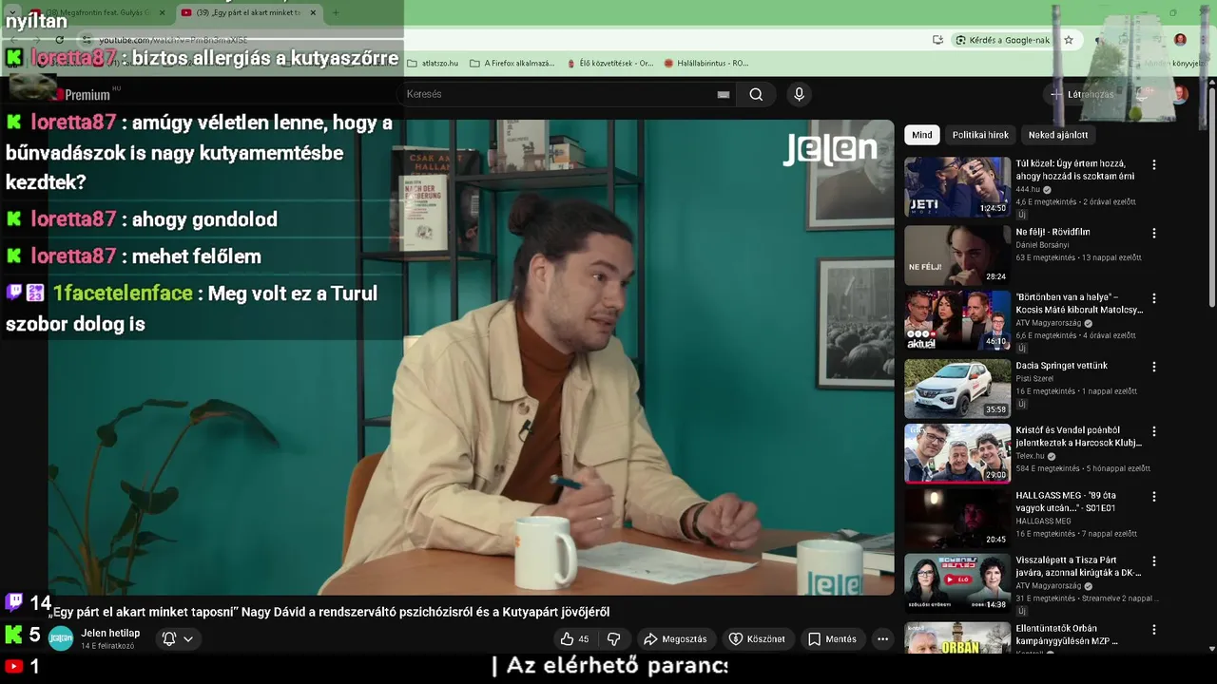
Task: Open the Jelen hetilap channel name link
Action: click(x=110, y=633)
